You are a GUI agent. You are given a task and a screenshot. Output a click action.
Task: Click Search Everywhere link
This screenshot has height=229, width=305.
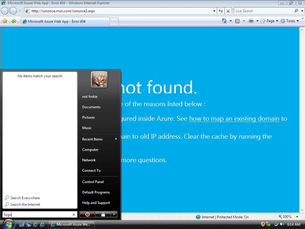pos(25,198)
